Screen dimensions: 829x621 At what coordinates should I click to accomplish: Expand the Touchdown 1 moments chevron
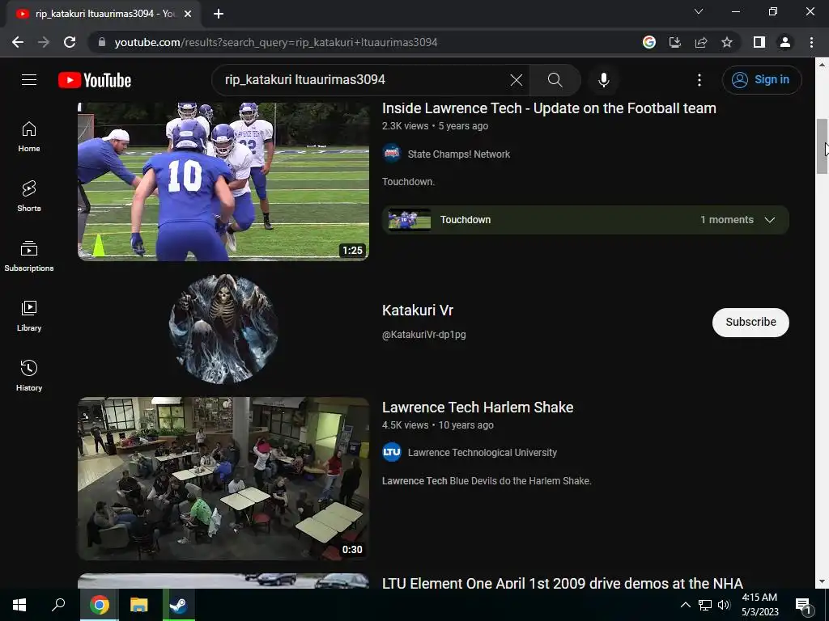tap(770, 220)
